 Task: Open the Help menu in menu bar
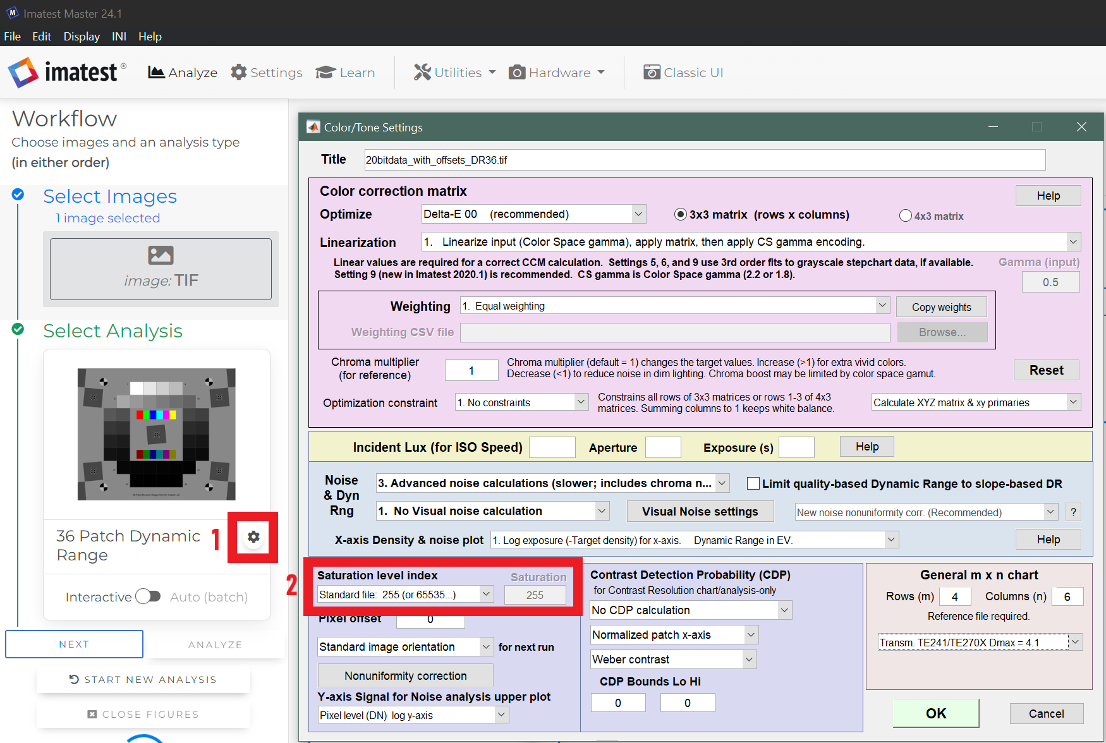pyautogui.click(x=150, y=37)
